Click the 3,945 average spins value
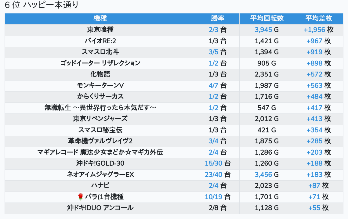 tap(263, 30)
